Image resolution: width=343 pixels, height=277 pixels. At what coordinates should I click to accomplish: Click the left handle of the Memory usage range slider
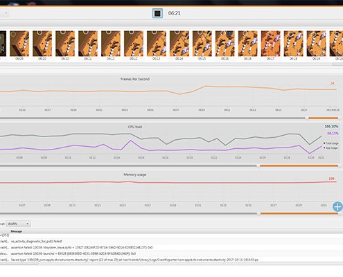tap(258, 213)
